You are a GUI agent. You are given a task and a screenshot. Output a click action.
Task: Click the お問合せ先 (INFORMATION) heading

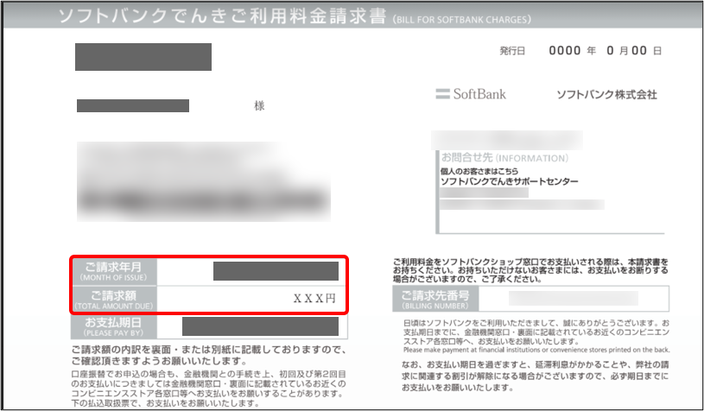[504, 157]
